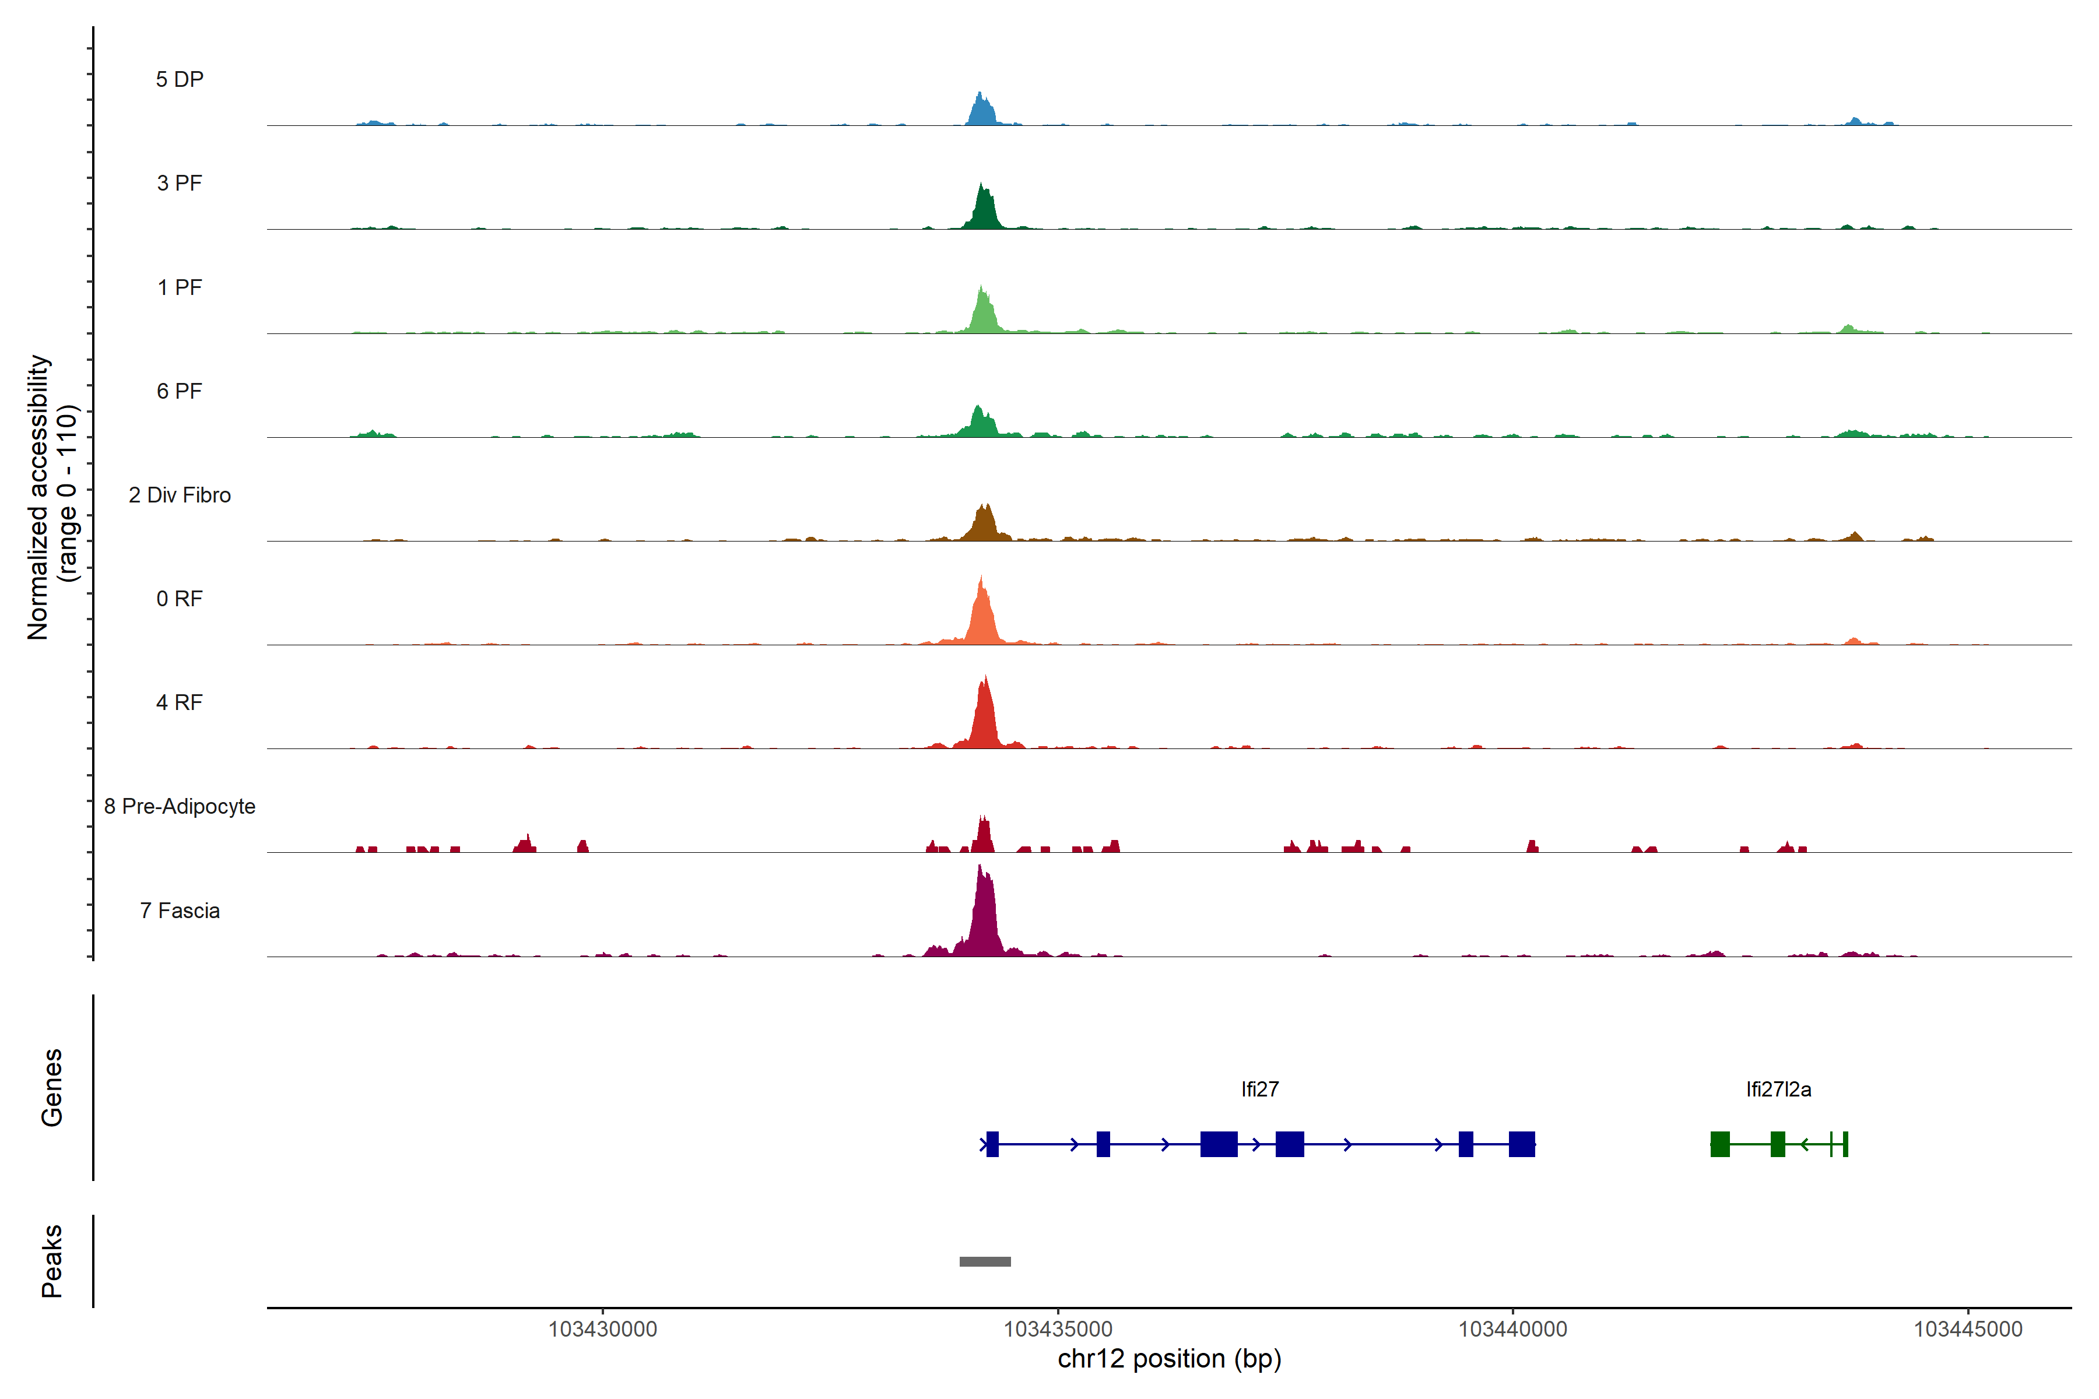This screenshot has width=2099, height=1399.
Task: Select the 8 Pre-Adipocyte track label
Action: tap(180, 807)
